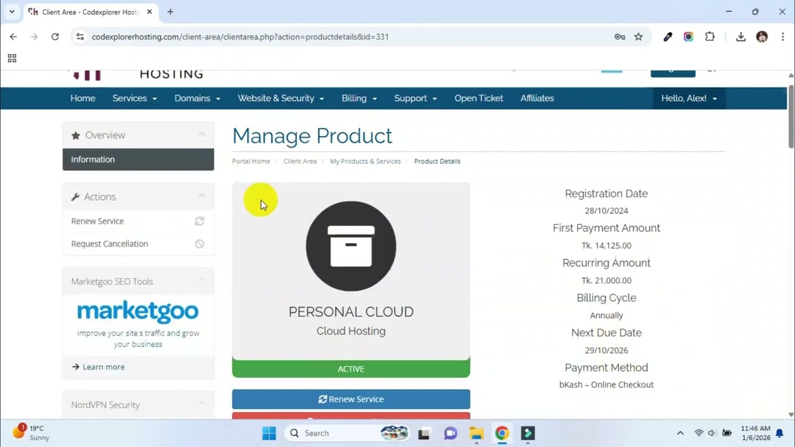Open Chrome downloads
795x447 pixels.
coord(740,37)
